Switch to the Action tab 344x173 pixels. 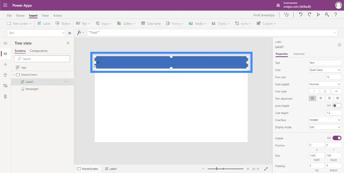pos(58,15)
